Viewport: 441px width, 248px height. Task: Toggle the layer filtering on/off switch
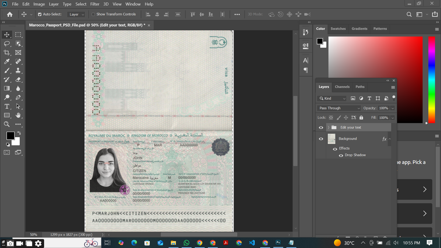coord(394,98)
